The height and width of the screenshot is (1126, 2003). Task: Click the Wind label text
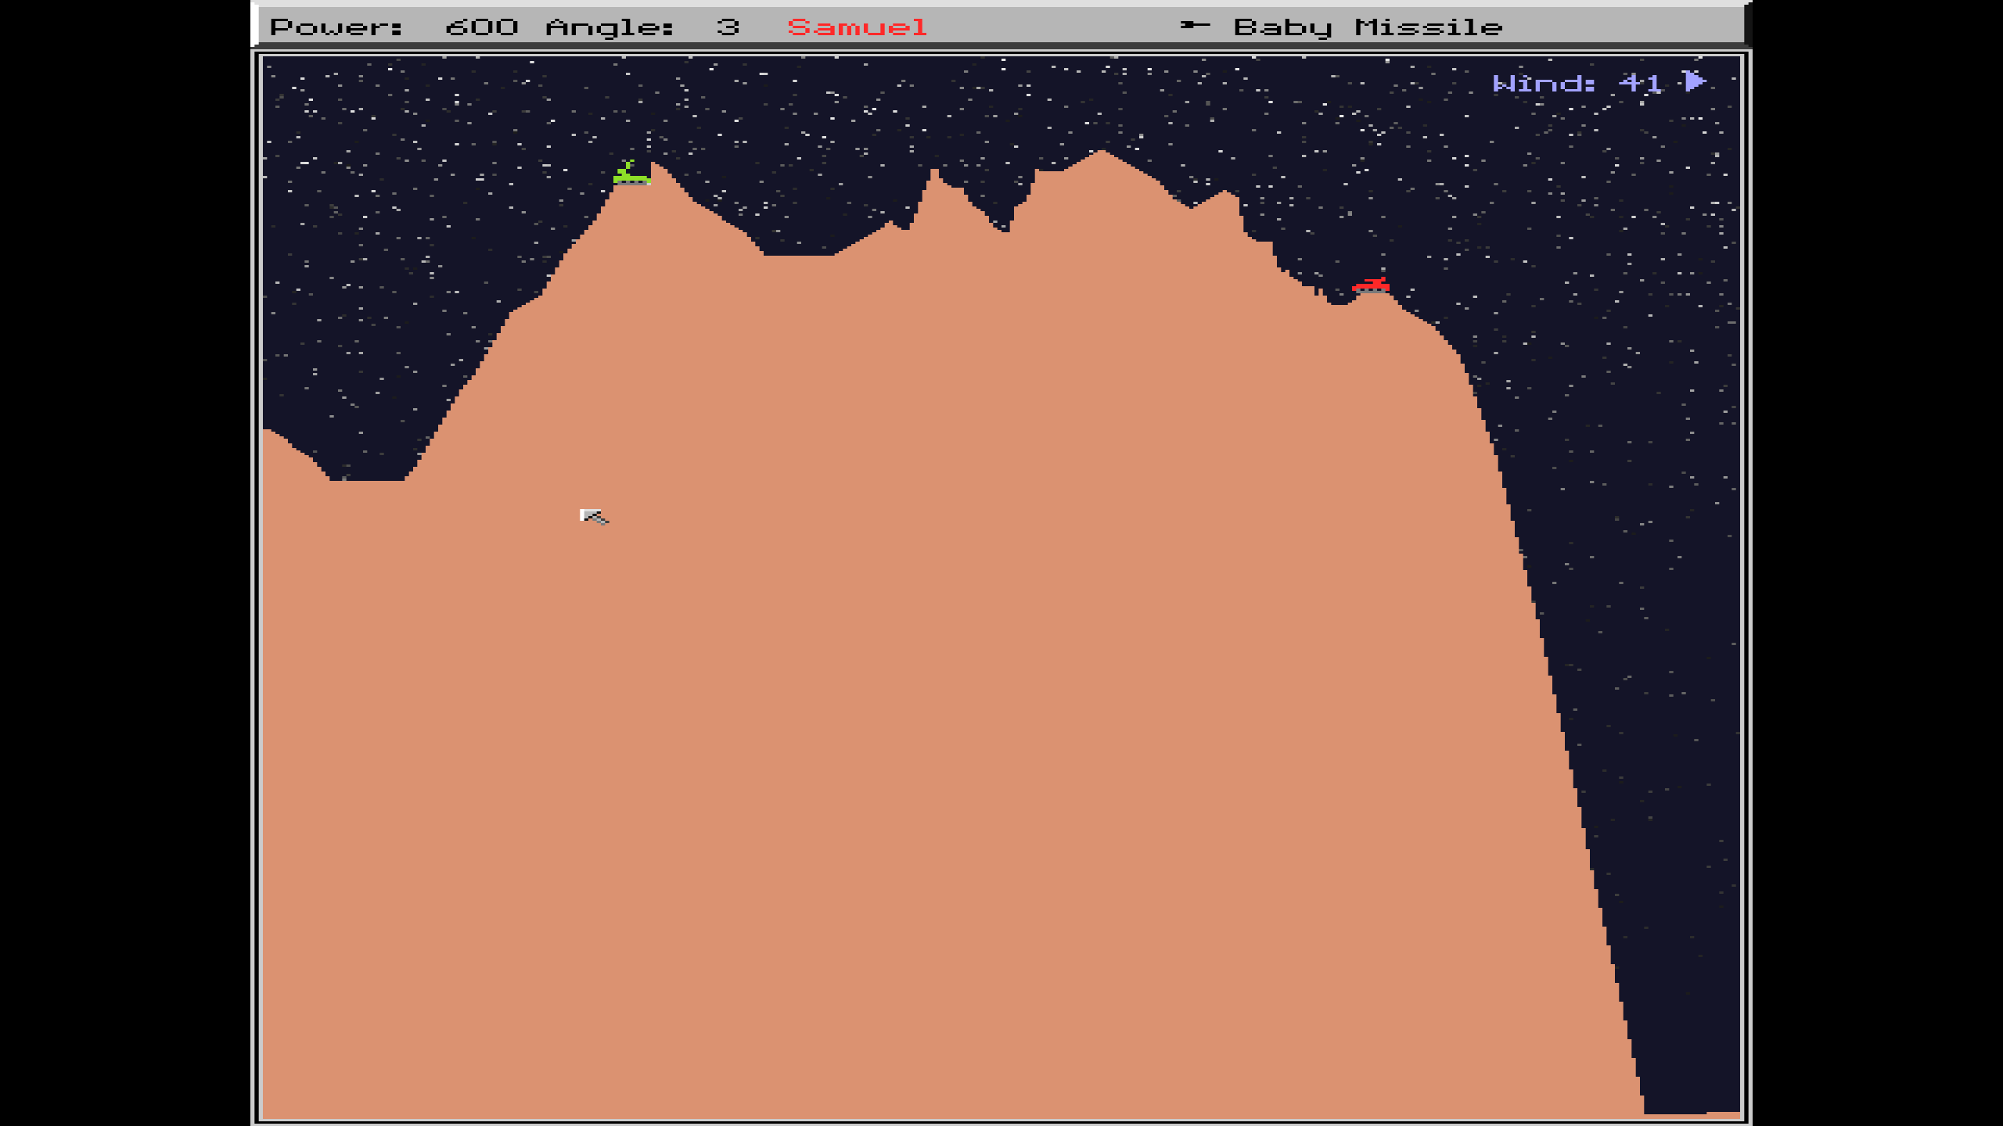pyautogui.click(x=1544, y=83)
